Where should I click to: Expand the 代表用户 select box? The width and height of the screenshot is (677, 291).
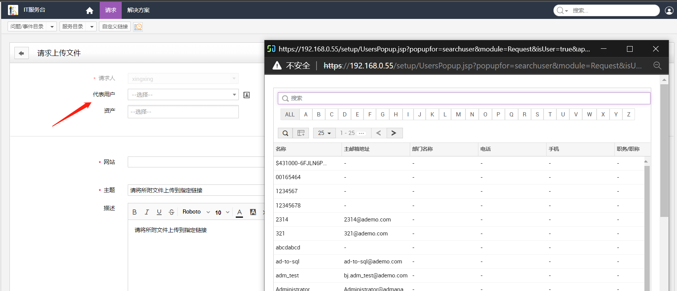pyautogui.click(x=183, y=94)
